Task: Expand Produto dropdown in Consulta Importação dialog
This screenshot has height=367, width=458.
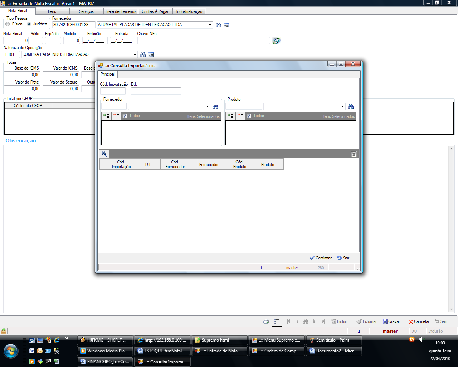Action: pyautogui.click(x=342, y=106)
